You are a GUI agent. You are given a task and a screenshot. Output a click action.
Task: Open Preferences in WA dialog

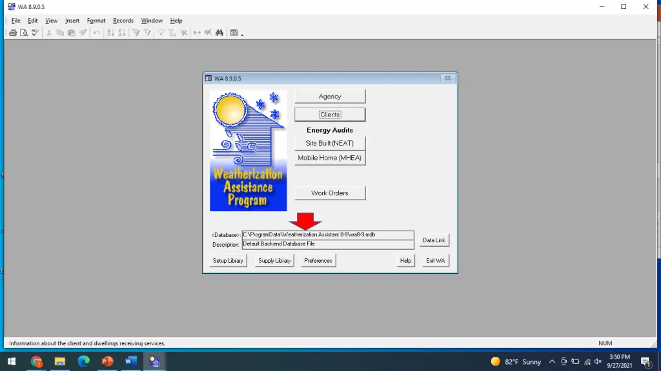point(318,260)
